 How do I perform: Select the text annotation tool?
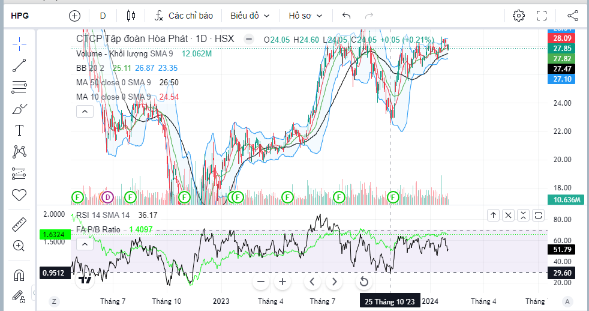19,130
